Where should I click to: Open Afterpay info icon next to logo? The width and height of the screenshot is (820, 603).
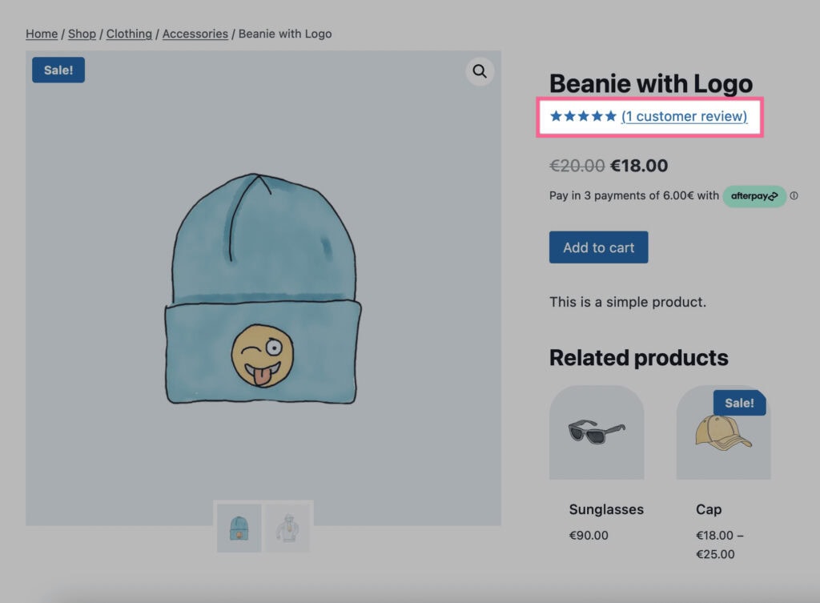[794, 195]
